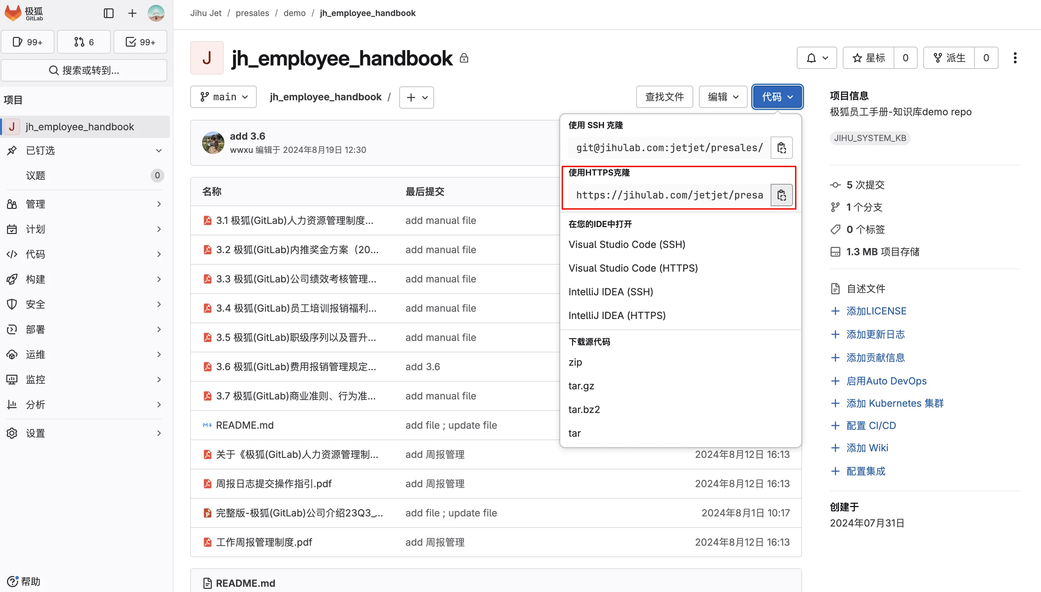Click the user avatar in the sidebar header
Image resolution: width=1041 pixels, height=592 pixels.
(156, 13)
